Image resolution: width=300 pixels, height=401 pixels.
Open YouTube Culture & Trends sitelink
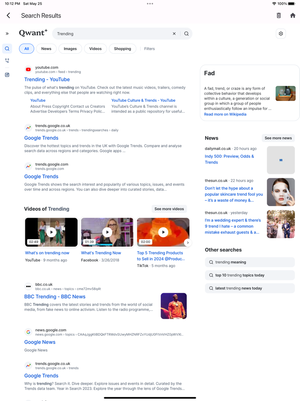(x=143, y=100)
